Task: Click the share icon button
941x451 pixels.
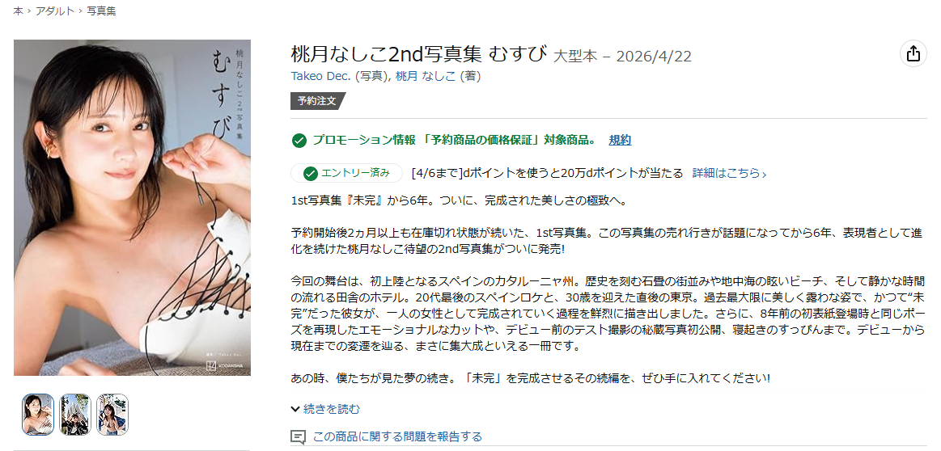Action: [x=913, y=53]
